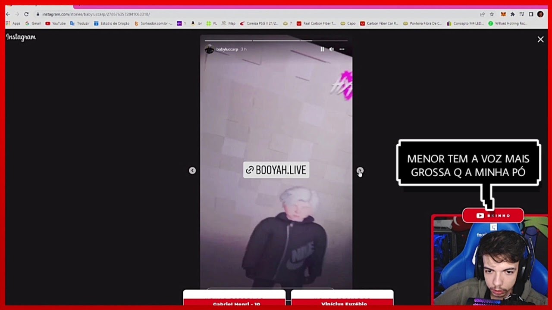Open the PL bookmark
The image size is (552, 310).
[212, 23]
